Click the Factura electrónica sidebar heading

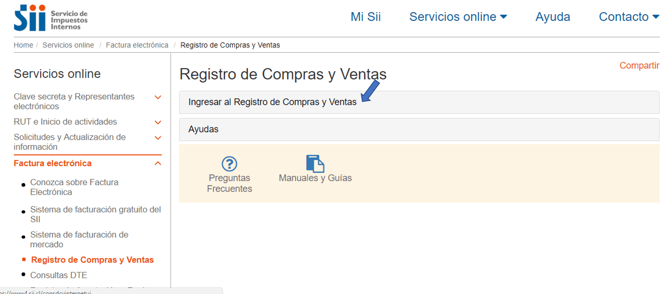pyautogui.click(x=53, y=163)
